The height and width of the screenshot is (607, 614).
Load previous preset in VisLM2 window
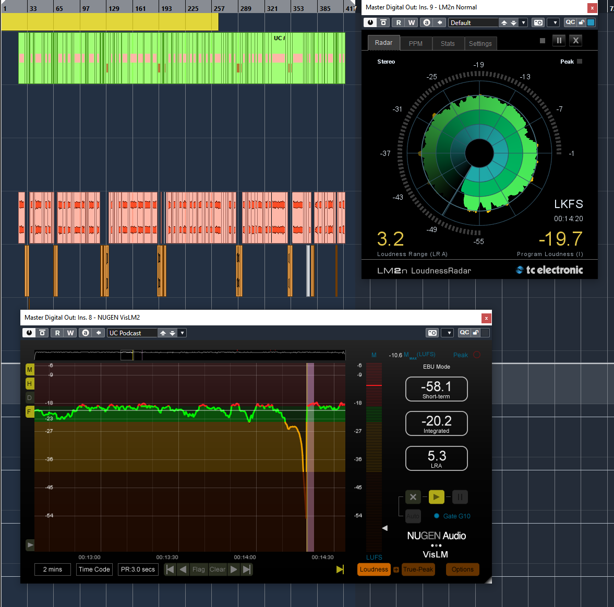pos(163,333)
